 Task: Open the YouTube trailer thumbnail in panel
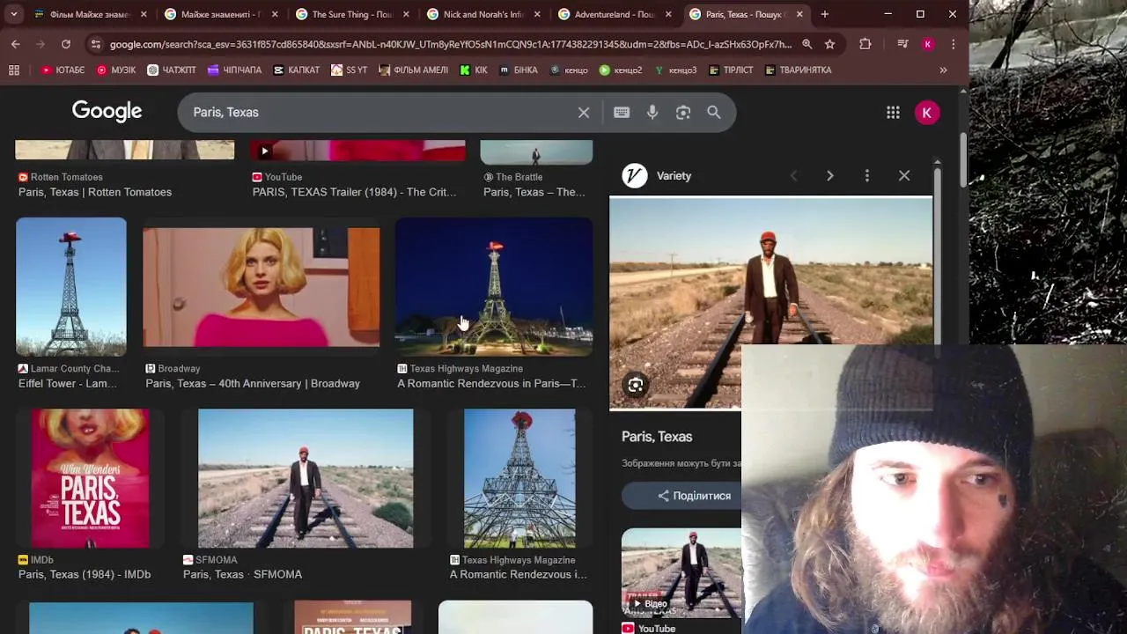[681, 573]
